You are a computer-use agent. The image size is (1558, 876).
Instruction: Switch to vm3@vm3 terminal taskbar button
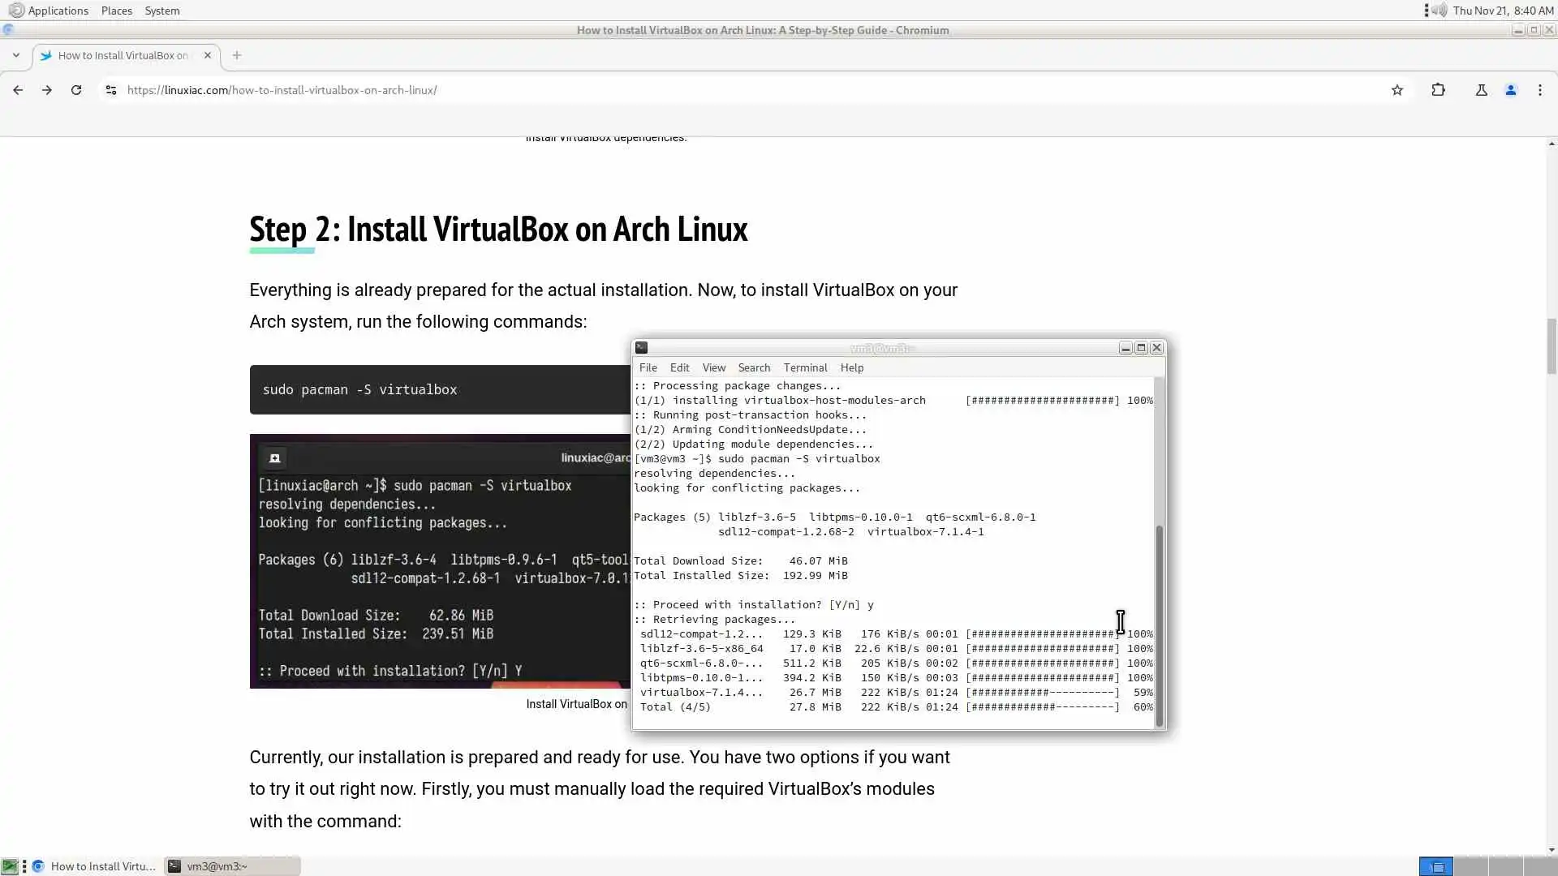pos(231,866)
